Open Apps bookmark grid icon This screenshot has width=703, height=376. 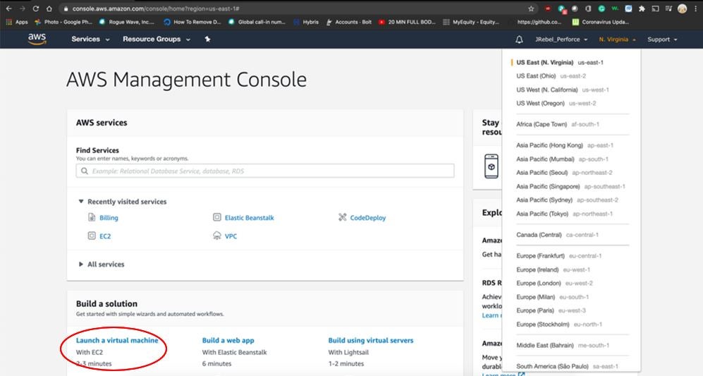[x=8, y=22]
